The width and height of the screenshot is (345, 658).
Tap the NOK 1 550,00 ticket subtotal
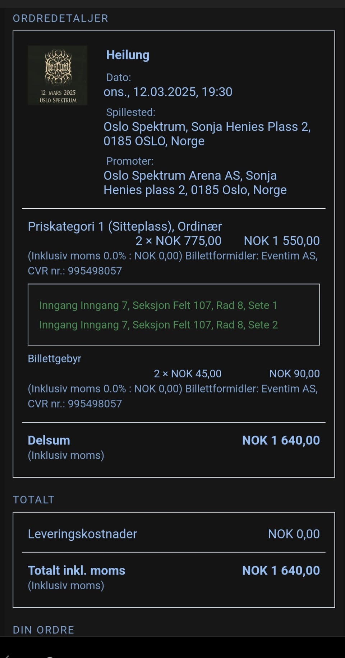pos(282,241)
